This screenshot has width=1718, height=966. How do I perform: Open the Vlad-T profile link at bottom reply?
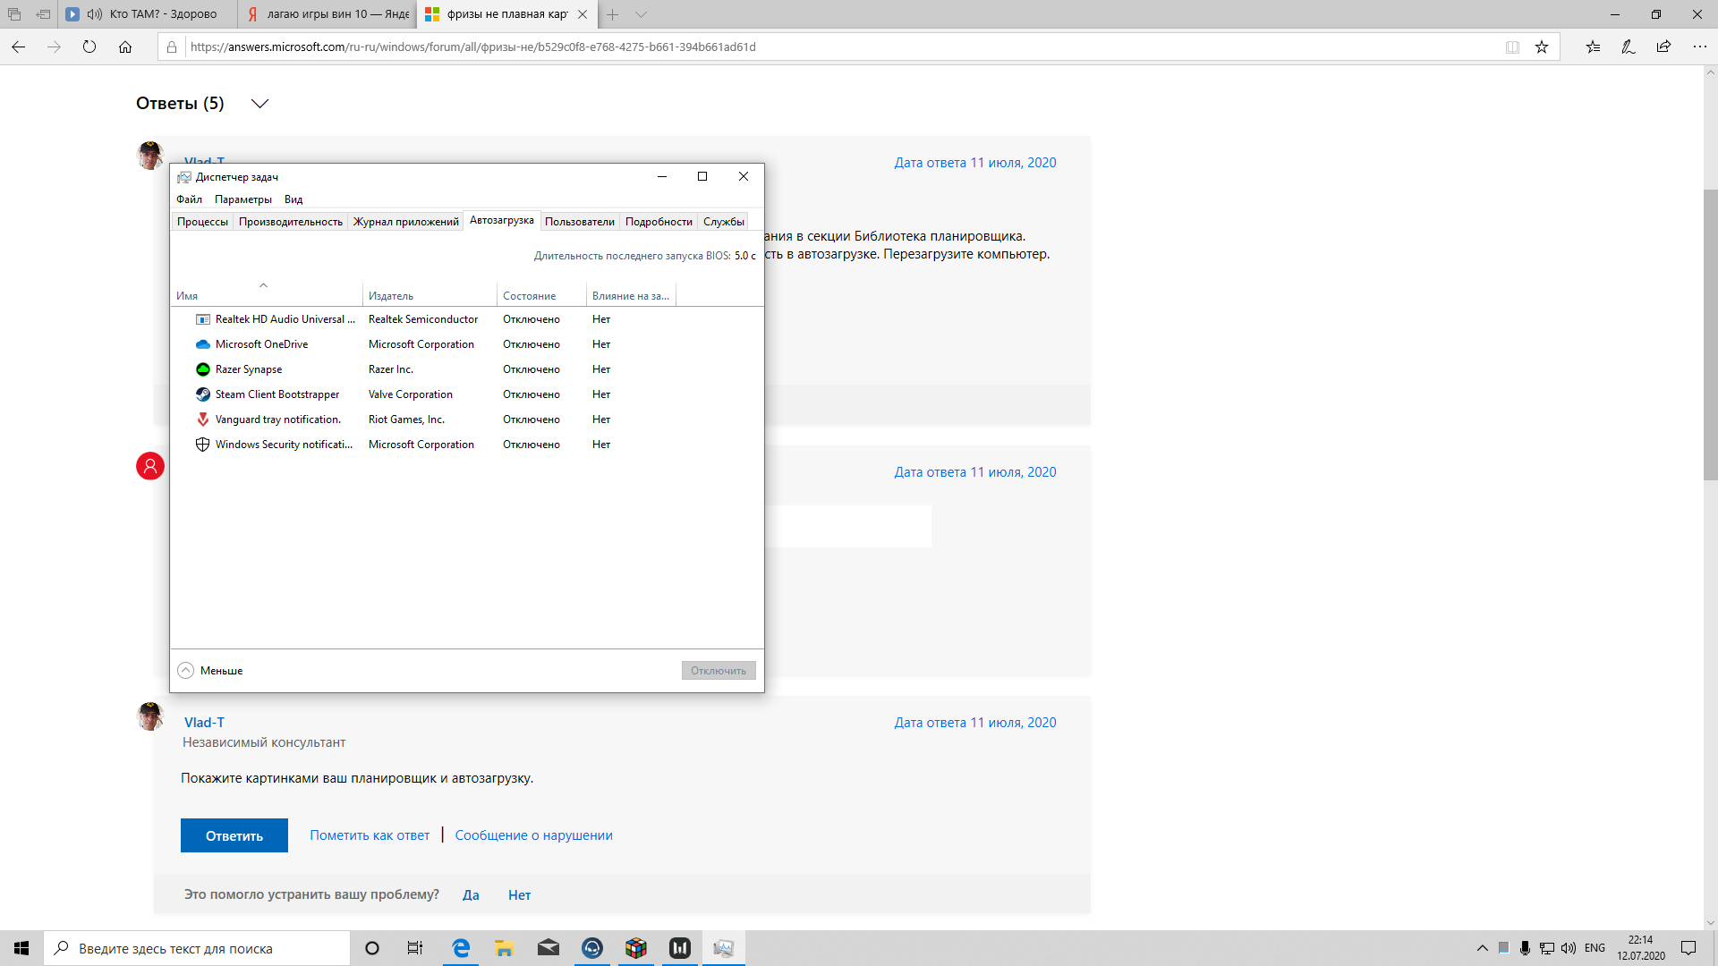pyautogui.click(x=204, y=723)
